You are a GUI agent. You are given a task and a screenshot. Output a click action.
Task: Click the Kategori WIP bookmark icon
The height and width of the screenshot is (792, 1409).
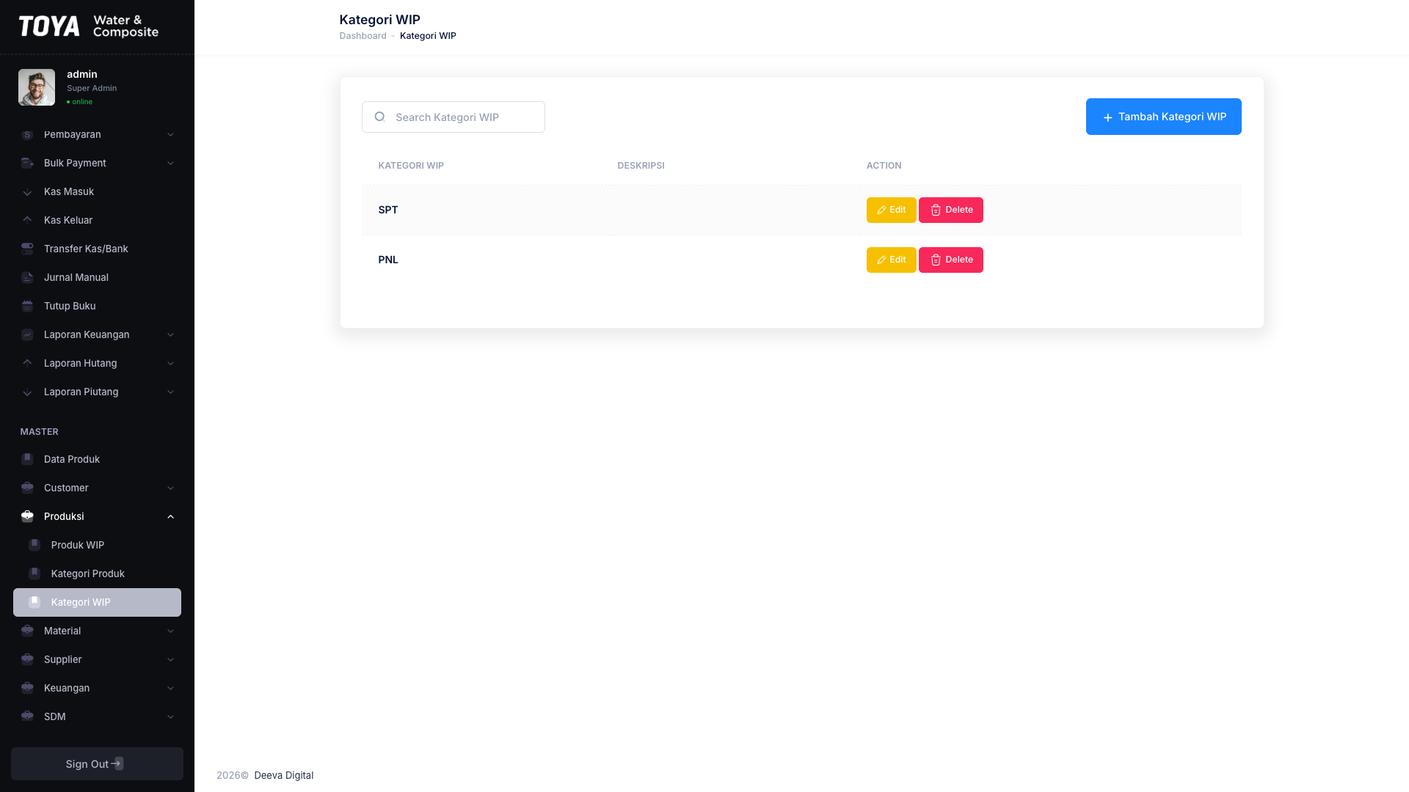pos(34,603)
